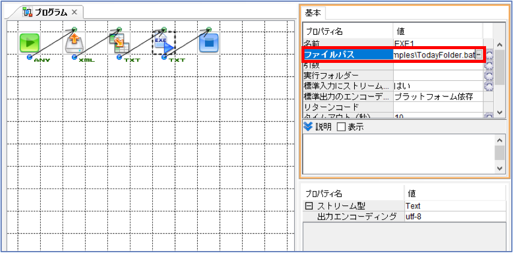Screen dimensions: 513x254
Task: Click the property list scrollbar down arrow
Action: (x=499, y=112)
